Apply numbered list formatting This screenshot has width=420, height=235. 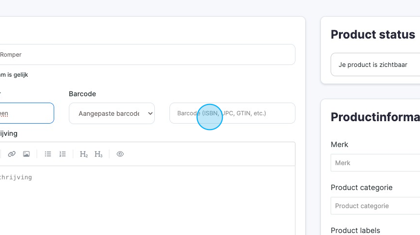pyautogui.click(x=63, y=154)
